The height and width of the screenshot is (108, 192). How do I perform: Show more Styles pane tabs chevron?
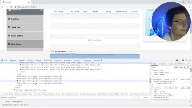tap(188, 64)
